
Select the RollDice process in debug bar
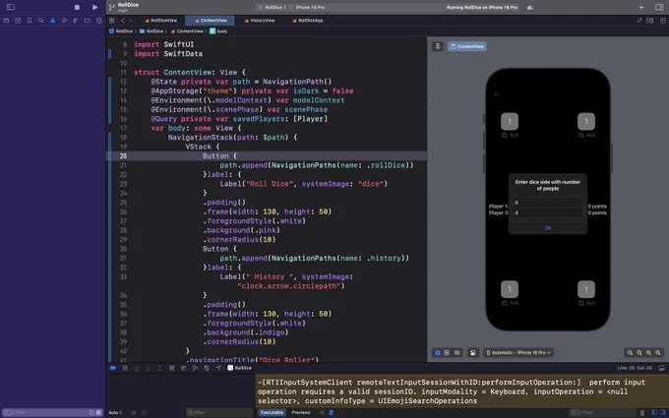coord(239,368)
